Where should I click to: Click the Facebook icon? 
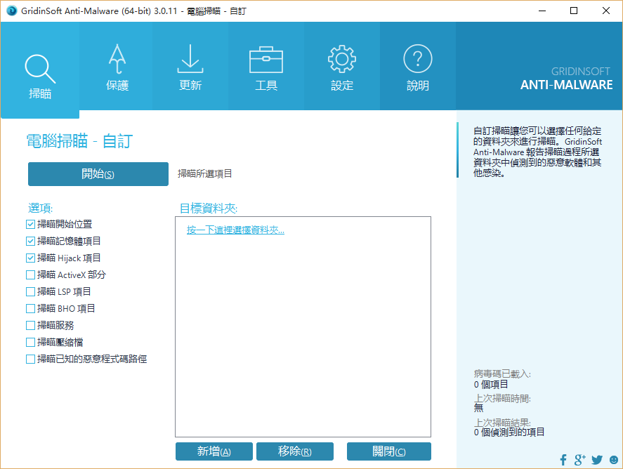pos(563,460)
